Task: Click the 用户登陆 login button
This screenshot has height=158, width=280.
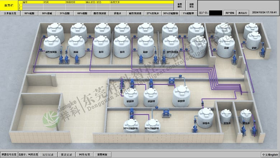Action: tap(229, 13)
